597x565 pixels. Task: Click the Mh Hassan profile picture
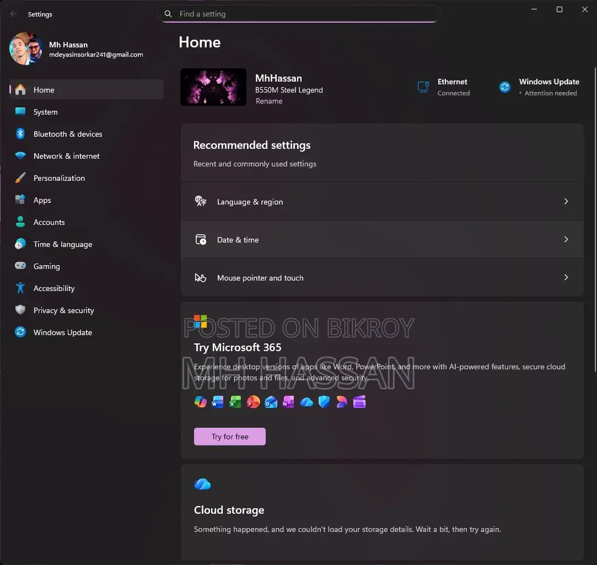pos(26,49)
